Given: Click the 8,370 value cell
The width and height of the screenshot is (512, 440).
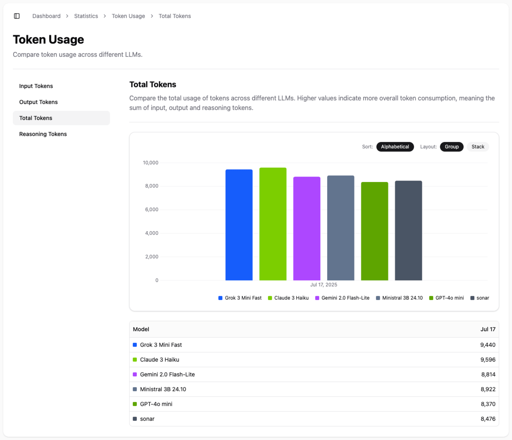Looking at the screenshot, I should (x=488, y=404).
